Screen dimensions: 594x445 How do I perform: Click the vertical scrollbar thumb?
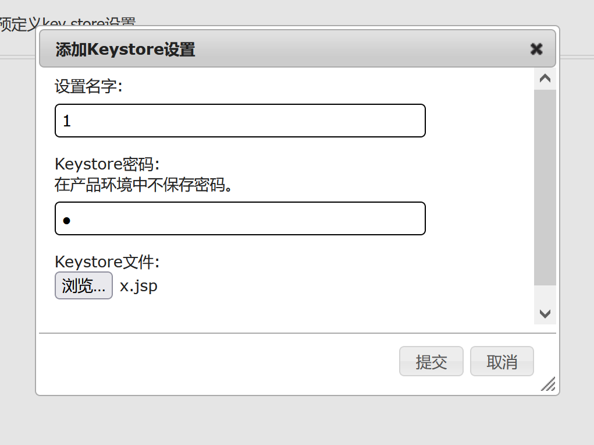pyautogui.click(x=545, y=186)
